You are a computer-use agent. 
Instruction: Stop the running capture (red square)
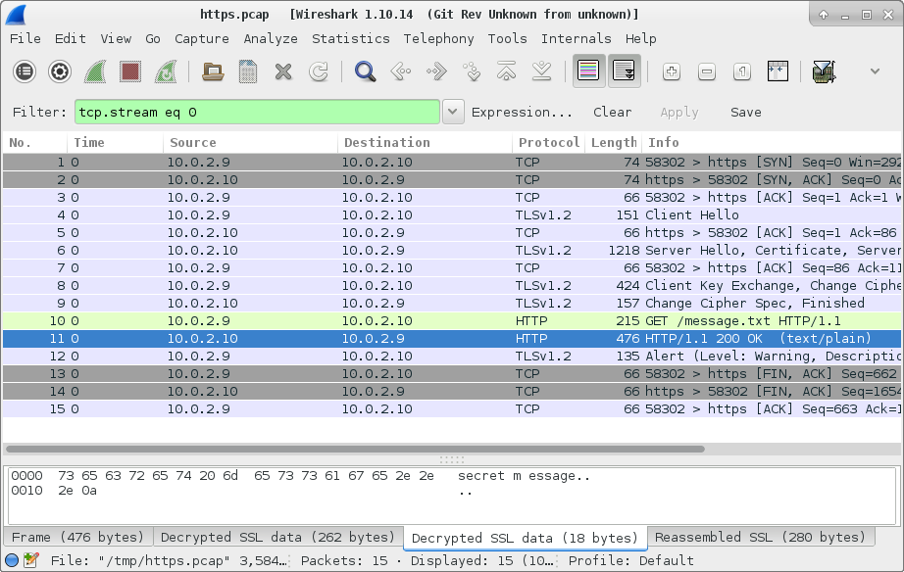[x=130, y=72]
